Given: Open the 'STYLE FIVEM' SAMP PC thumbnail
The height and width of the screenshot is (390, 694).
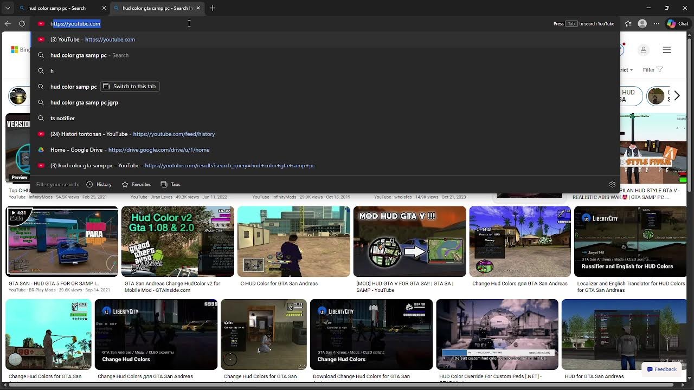Looking at the screenshot, I should [x=653, y=148].
